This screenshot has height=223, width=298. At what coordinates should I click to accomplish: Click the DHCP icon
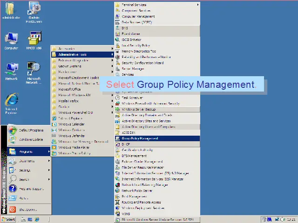tap(118, 144)
